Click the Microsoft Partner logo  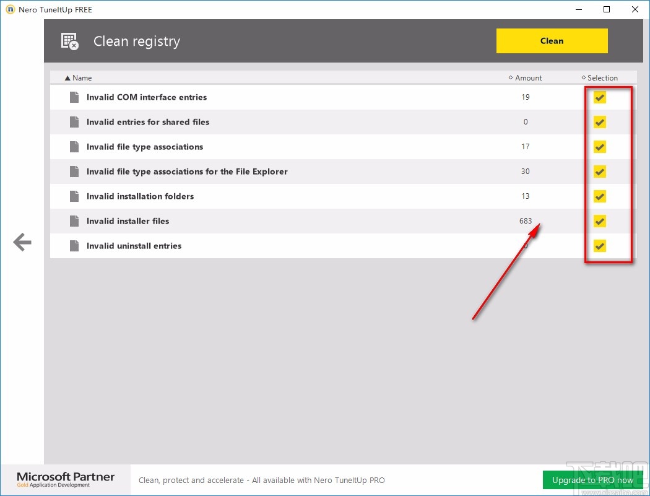[x=66, y=479]
